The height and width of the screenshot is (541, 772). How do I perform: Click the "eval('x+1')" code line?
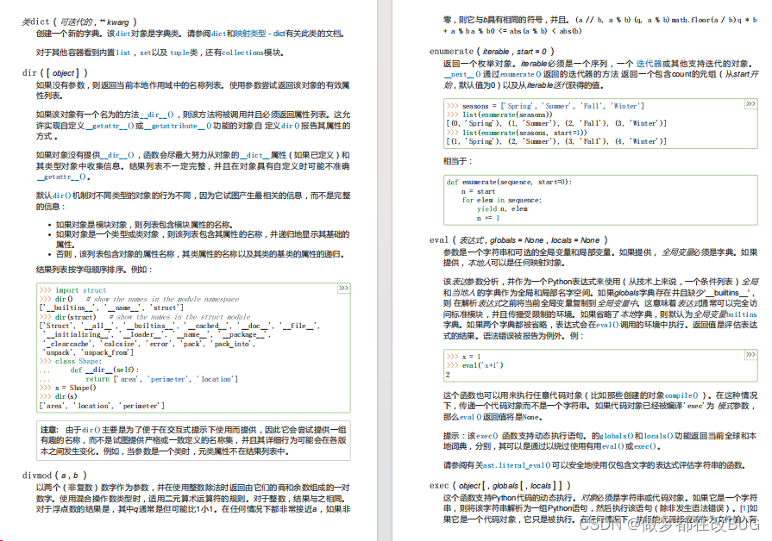tap(474, 365)
